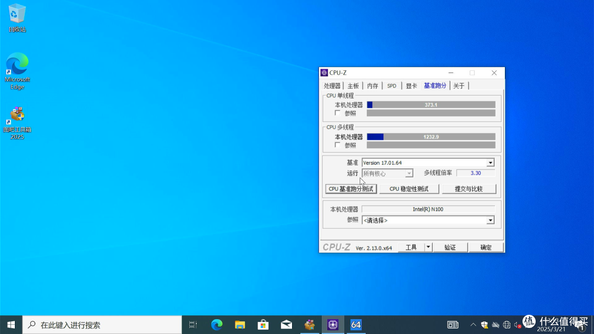Screen dimensions: 594x334
Task: Switch to the SPD tab
Action: pos(392,86)
